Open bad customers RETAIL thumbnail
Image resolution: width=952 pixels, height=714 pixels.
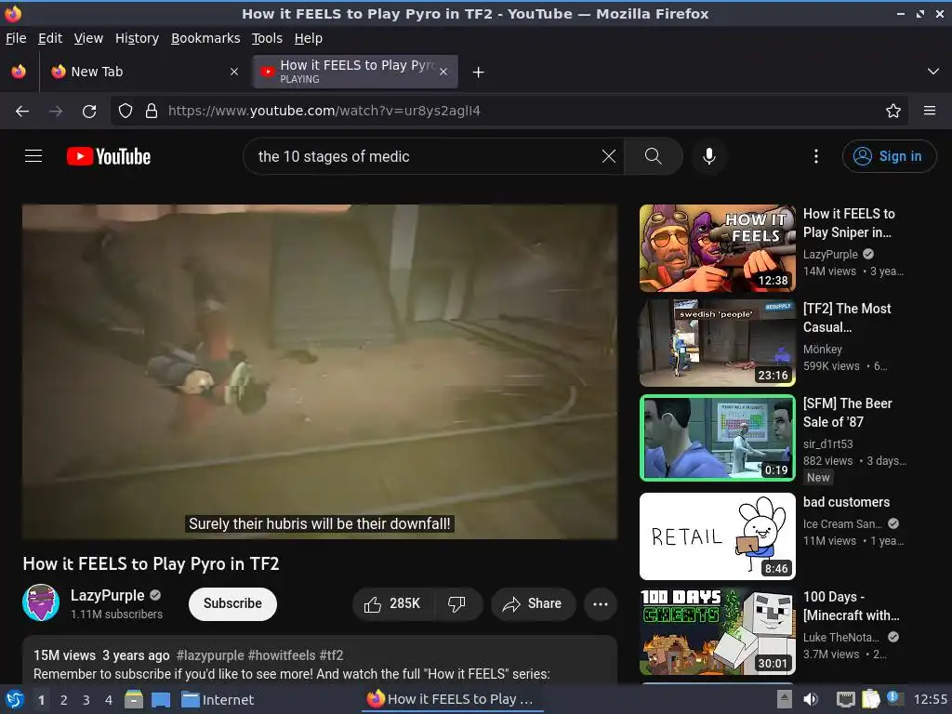[x=717, y=536]
